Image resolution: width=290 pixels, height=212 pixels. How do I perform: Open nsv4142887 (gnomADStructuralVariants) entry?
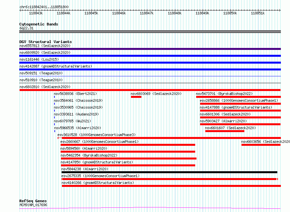tap(56, 66)
